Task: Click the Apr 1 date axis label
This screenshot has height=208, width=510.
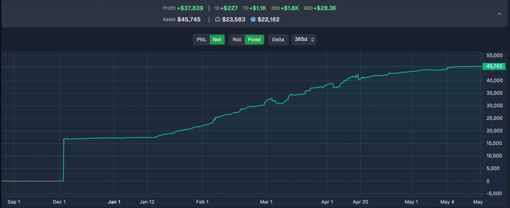Action: pyautogui.click(x=327, y=202)
